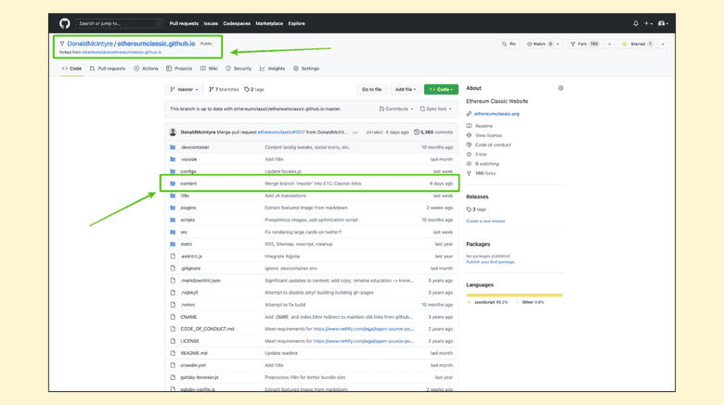Click the ellipsis to expand commit message

355,133
